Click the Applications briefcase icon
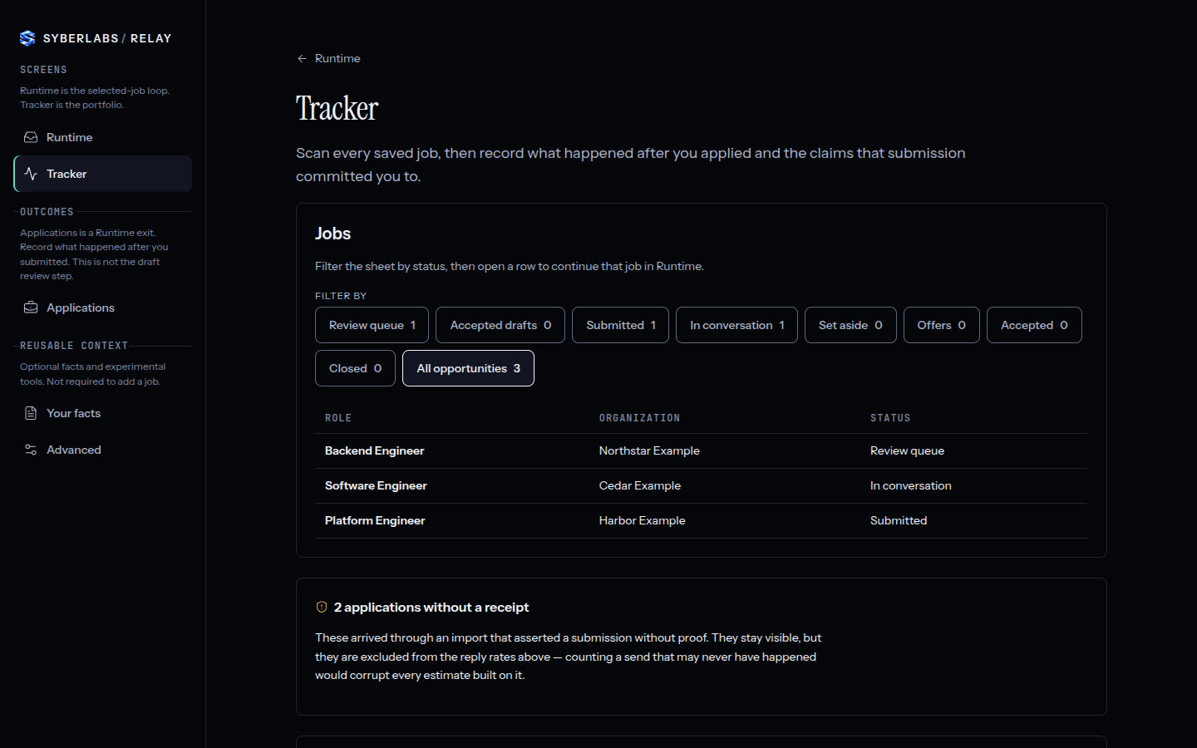This screenshot has height=748, width=1197. point(31,308)
